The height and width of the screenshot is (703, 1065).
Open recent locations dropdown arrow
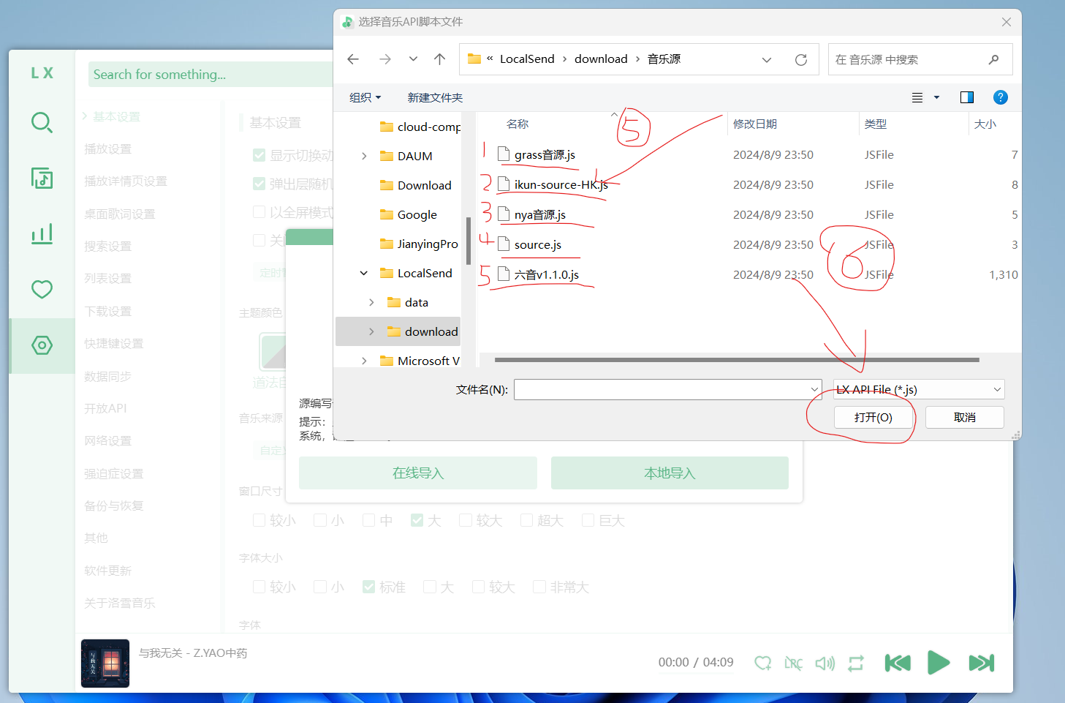click(413, 59)
